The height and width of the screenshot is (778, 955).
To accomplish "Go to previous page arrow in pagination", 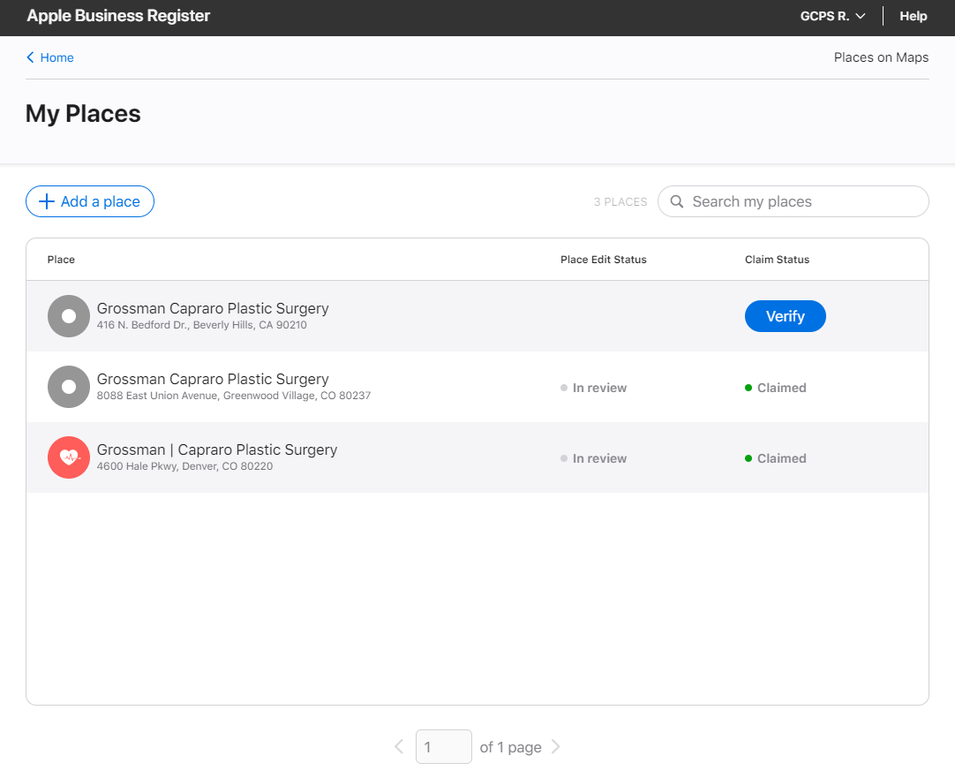I will (399, 746).
